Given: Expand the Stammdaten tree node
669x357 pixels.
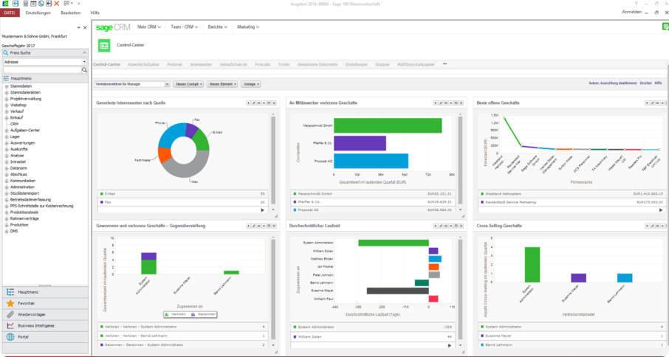Looking at the screenshot, I should 7,86.
